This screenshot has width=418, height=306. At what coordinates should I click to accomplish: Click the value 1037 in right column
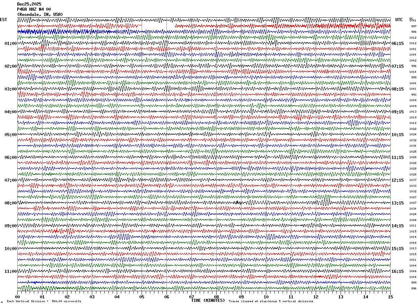coord(413,180)
